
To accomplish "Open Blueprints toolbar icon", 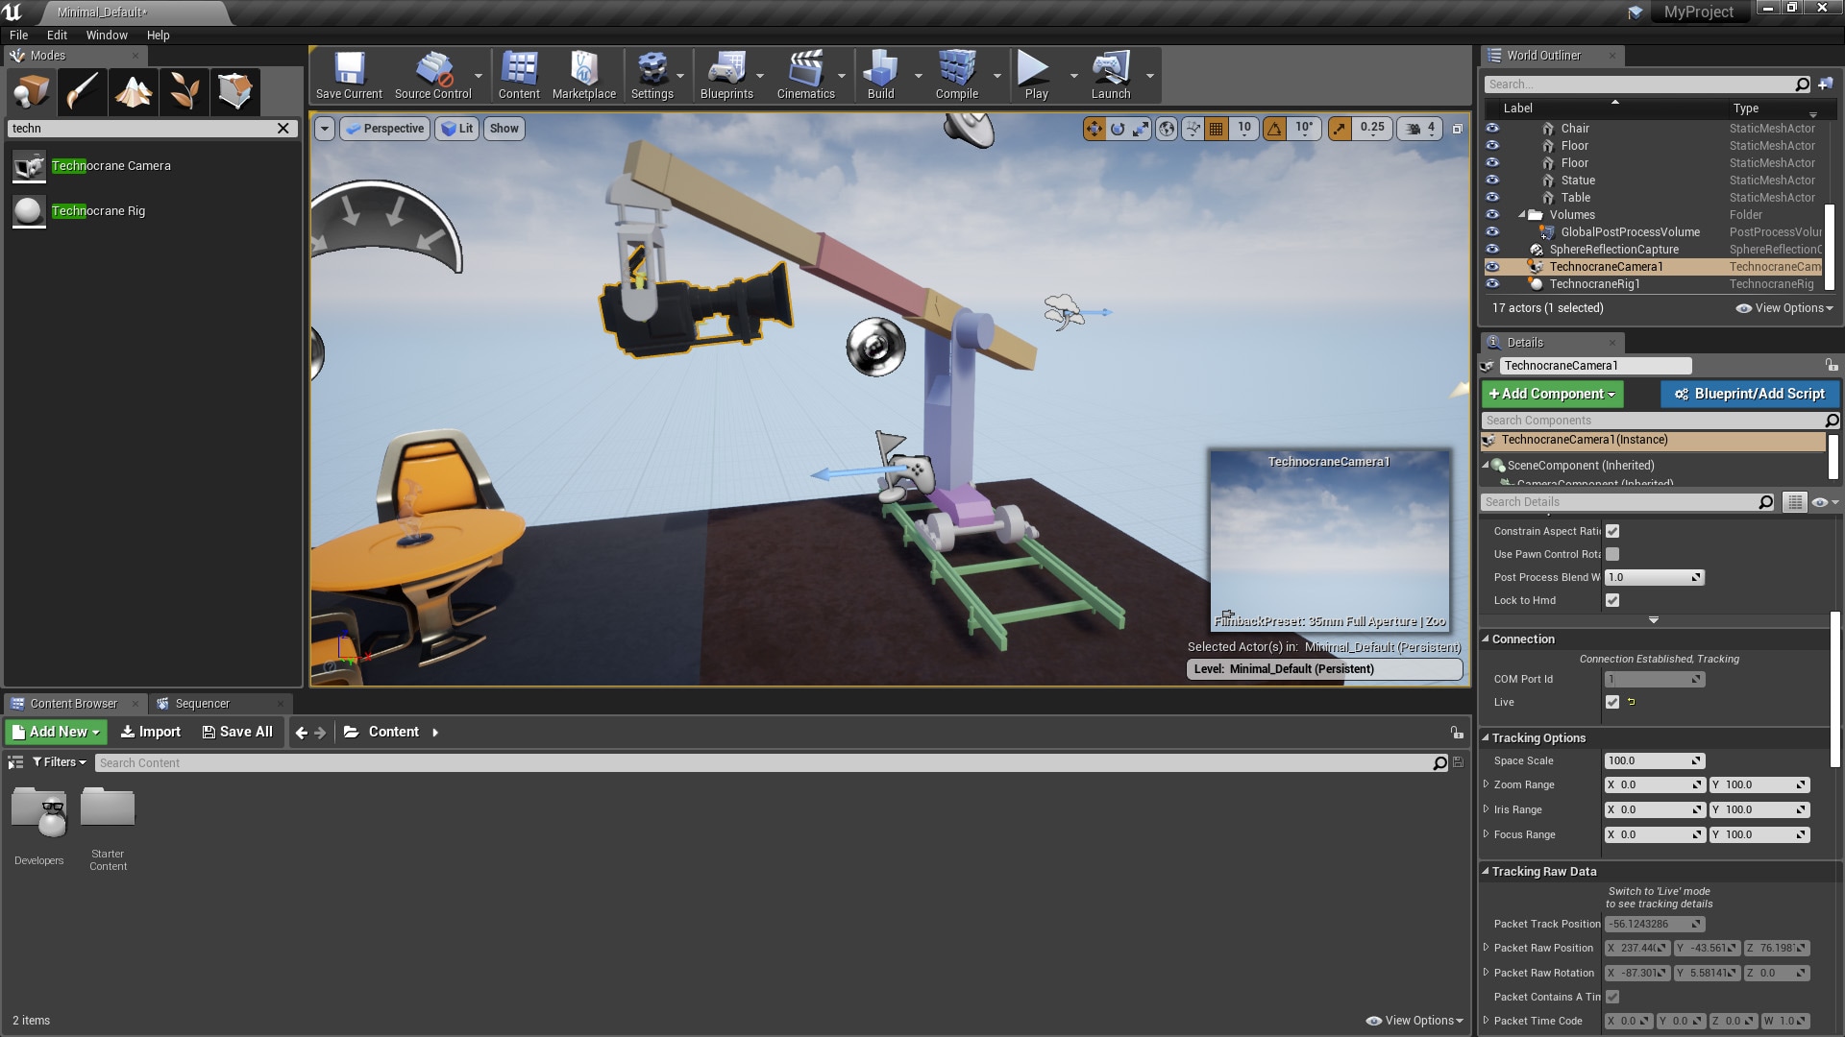I will point(726,75).
